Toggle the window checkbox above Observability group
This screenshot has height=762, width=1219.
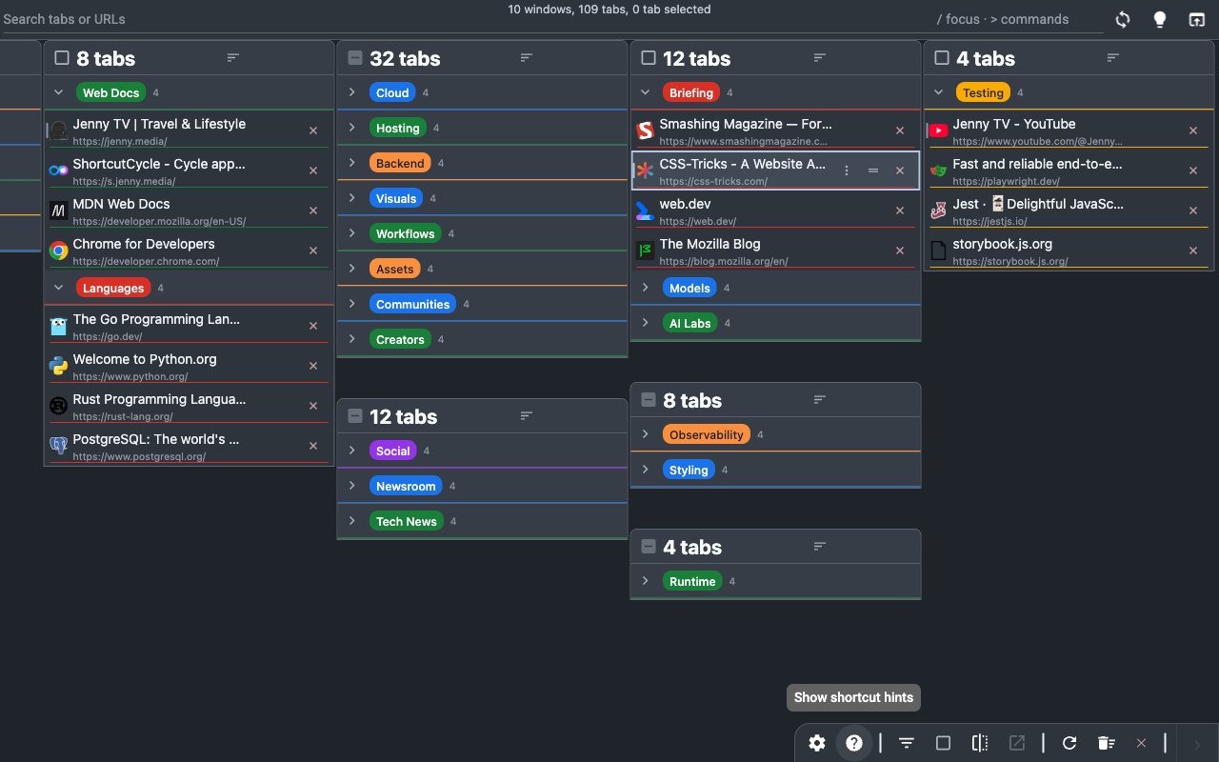(x=649, y=400)
